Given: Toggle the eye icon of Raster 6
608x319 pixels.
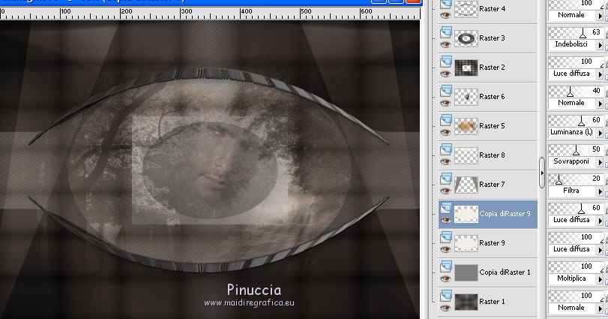Looking at the screenshot, I should pos(445,104).
